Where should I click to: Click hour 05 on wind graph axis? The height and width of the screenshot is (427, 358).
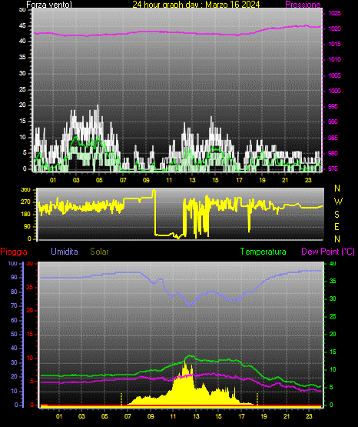(99, 180)
